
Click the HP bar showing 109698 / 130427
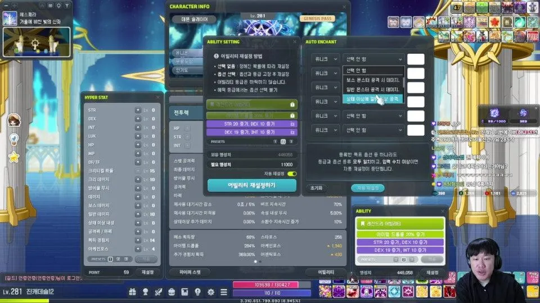(x=272, y=285)
